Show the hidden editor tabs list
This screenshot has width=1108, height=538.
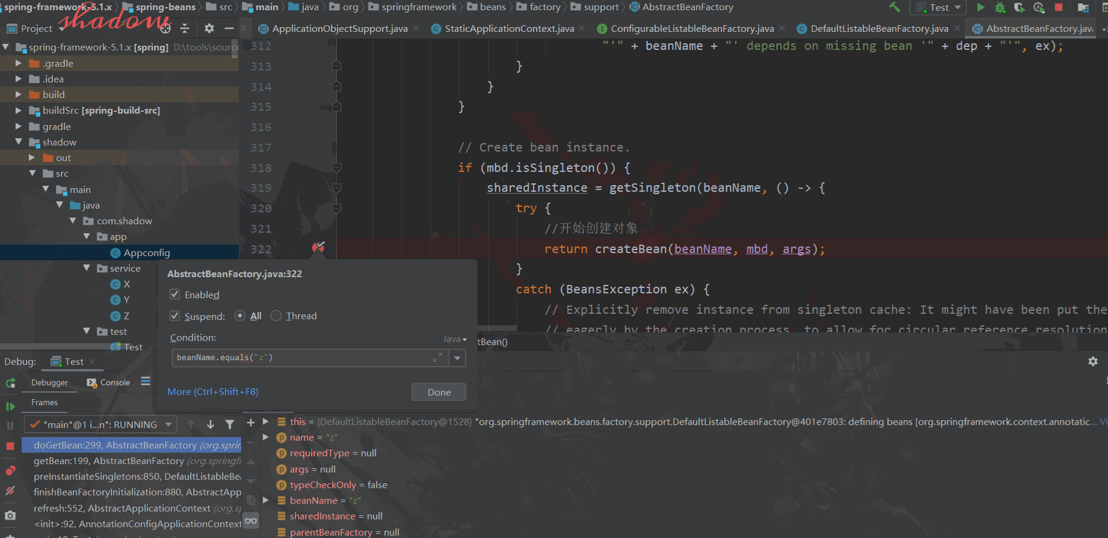1104,29
